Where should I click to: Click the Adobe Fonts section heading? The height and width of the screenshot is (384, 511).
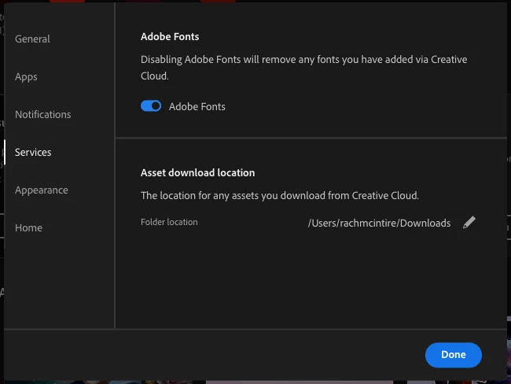(x=170, y=36)
